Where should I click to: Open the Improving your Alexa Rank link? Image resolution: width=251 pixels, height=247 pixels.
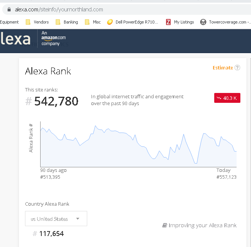[199, 225]
